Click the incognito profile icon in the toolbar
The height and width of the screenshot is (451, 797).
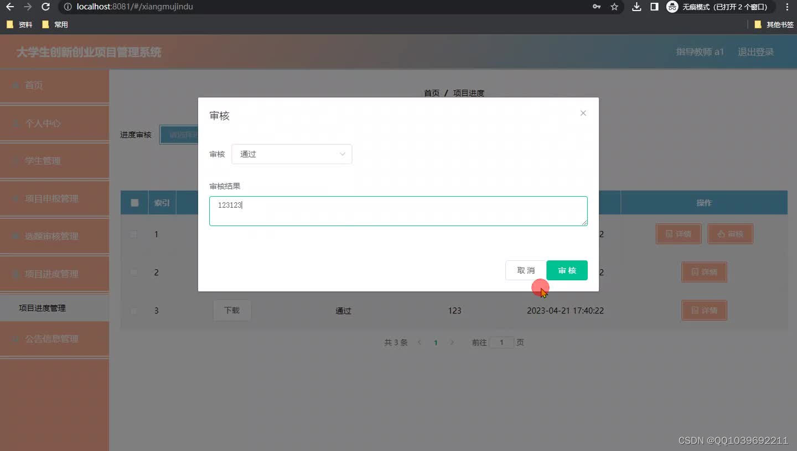(671, 7)
